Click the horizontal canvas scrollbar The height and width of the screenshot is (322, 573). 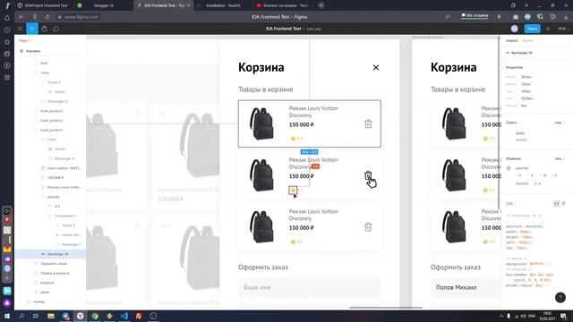(x=386, y=308)
